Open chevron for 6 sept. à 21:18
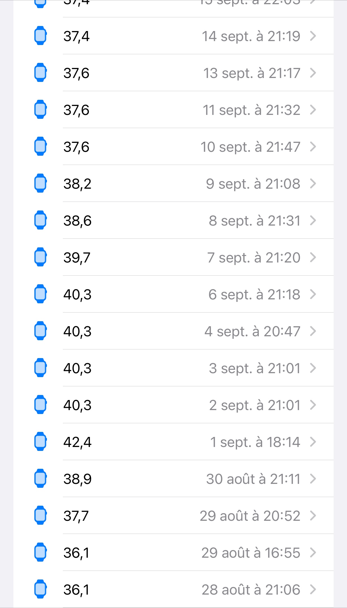 click(313, 294)
